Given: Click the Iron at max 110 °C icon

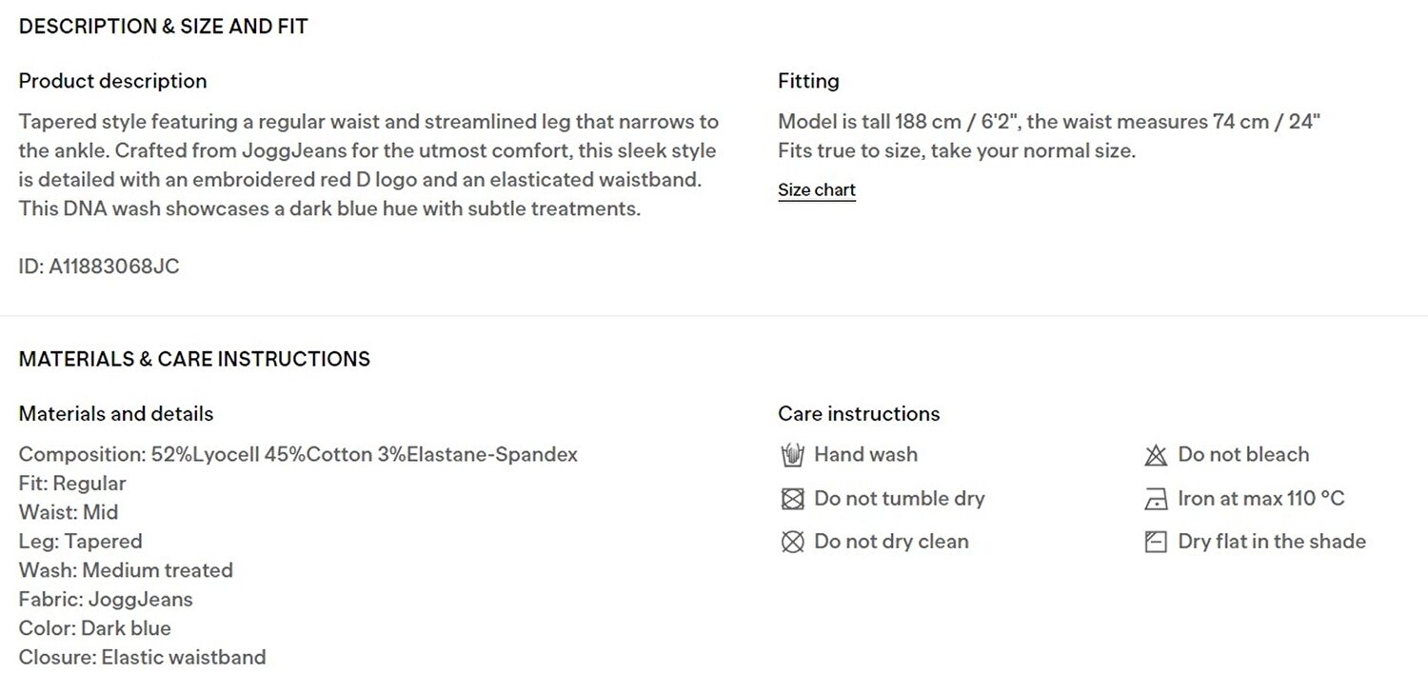Looking at the screenshot, I should (x=1156, y=499).
